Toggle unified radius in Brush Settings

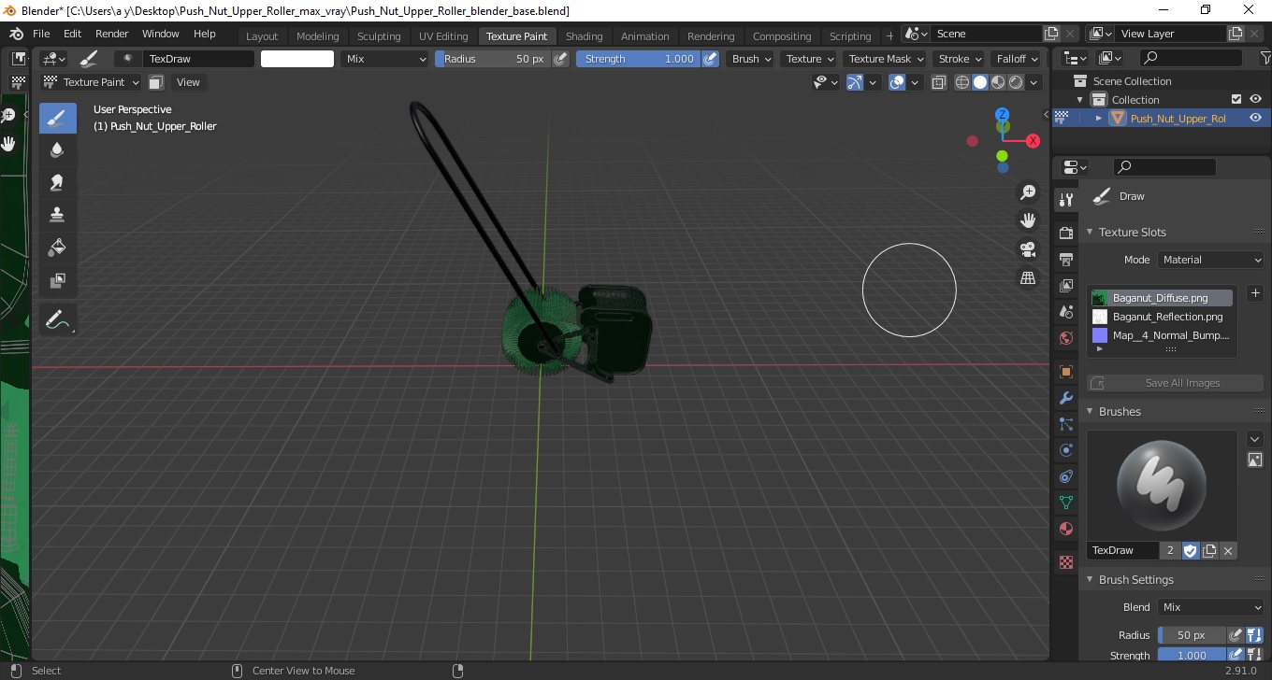pos(1254,635)
